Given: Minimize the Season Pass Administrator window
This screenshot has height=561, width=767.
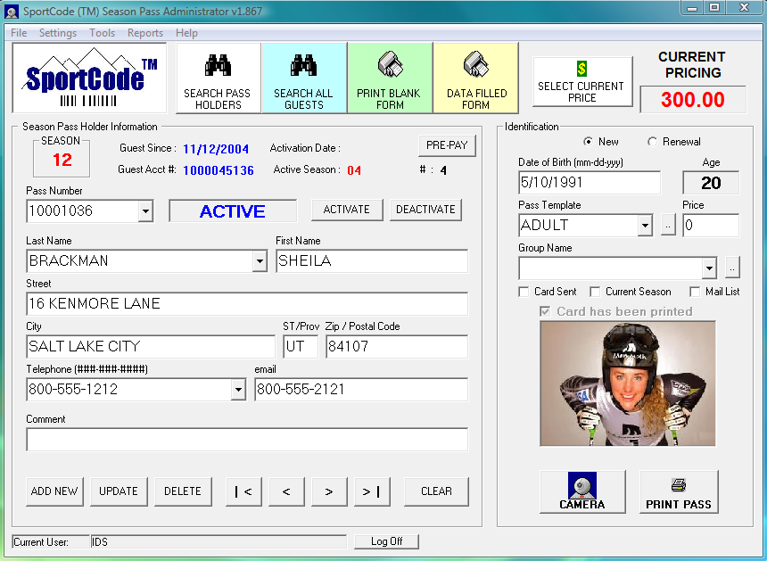Looking at the screenshot, I should (692, 8).
